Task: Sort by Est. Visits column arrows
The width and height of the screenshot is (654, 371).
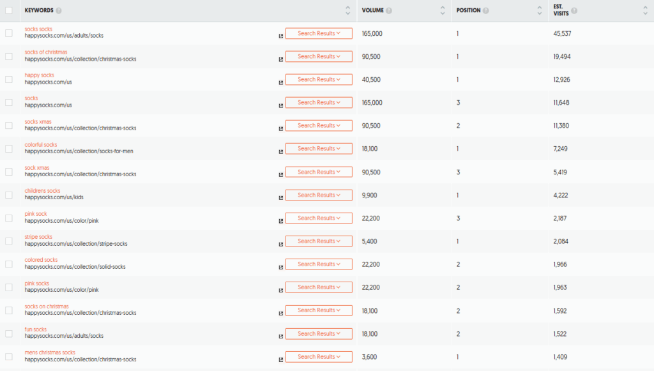Action: coord(645,10)
